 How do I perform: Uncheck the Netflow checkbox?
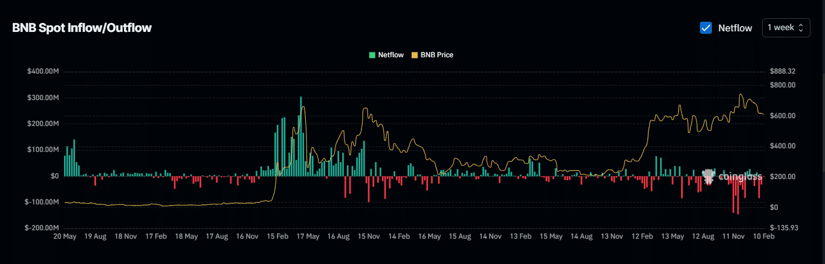coord(705,28)
